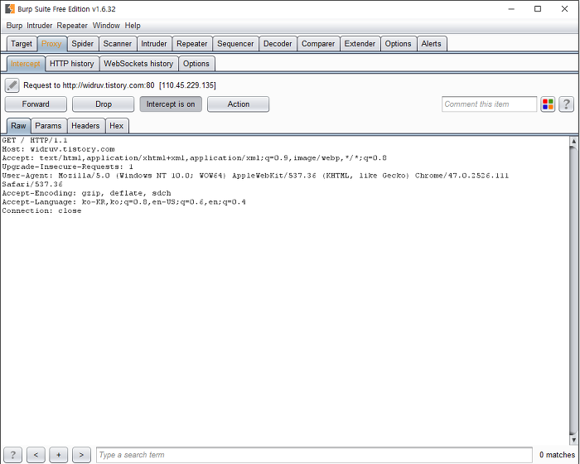Open the Scanner tab
This screenshot has height=464, width=580.
118,44
